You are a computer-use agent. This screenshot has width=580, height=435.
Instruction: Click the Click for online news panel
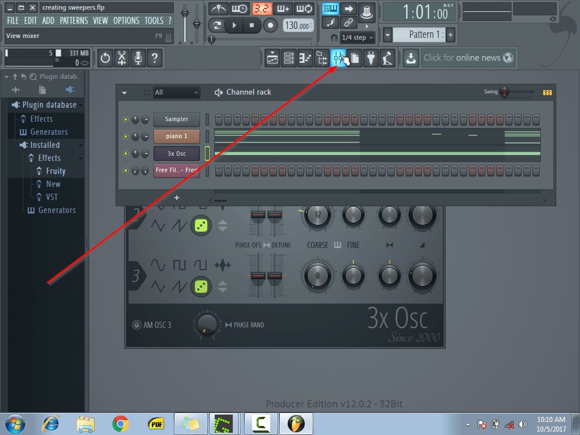(x=468, y=58)
